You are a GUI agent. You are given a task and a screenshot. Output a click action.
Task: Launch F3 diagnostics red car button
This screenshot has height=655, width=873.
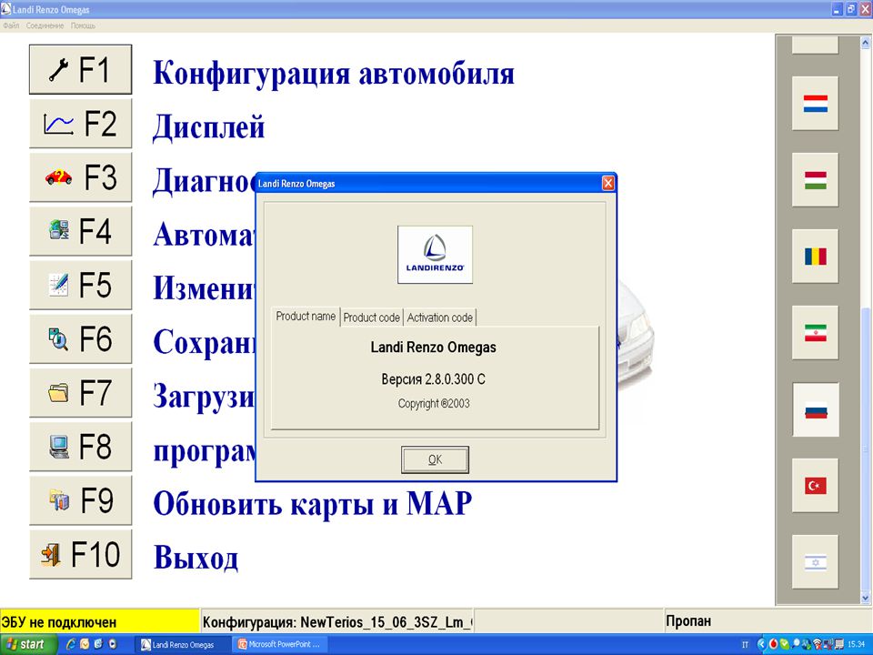80,177
